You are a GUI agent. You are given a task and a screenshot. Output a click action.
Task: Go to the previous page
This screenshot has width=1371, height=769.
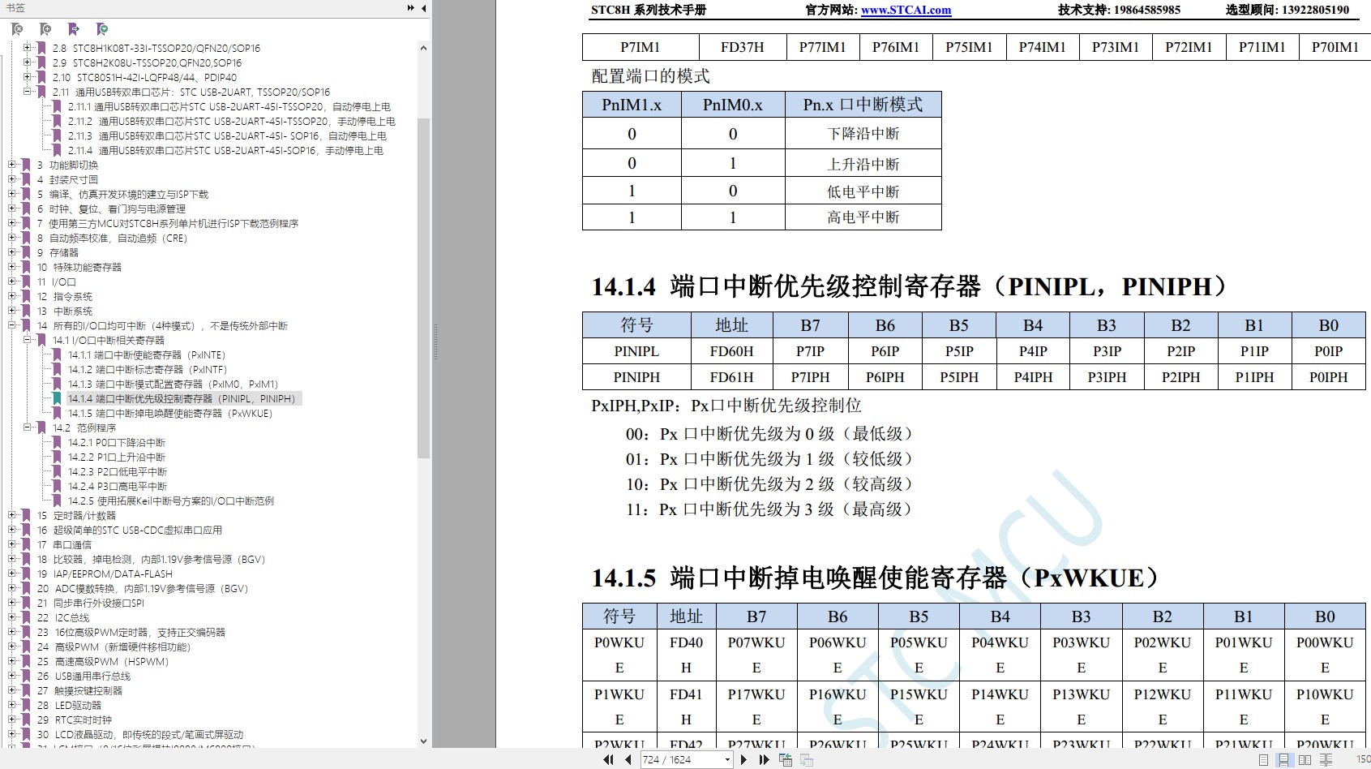(x=628, y=760)
